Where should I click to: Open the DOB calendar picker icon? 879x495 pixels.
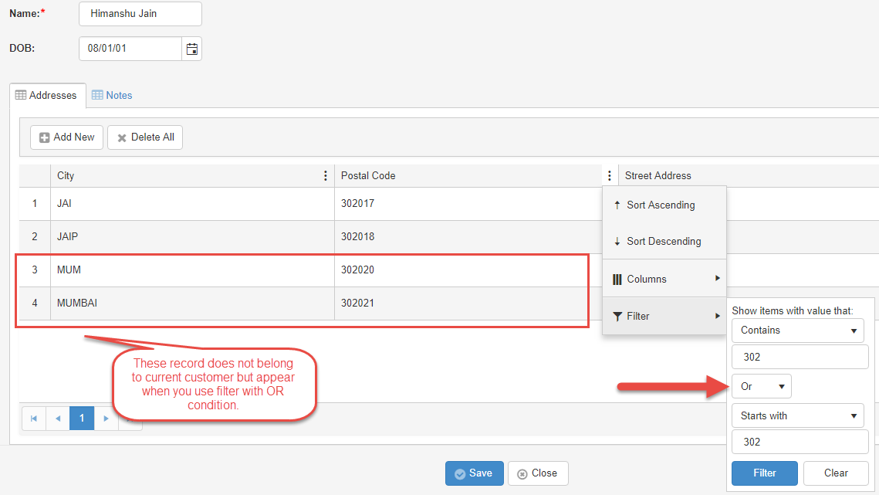pyautogui.click(x=191, y=49)
